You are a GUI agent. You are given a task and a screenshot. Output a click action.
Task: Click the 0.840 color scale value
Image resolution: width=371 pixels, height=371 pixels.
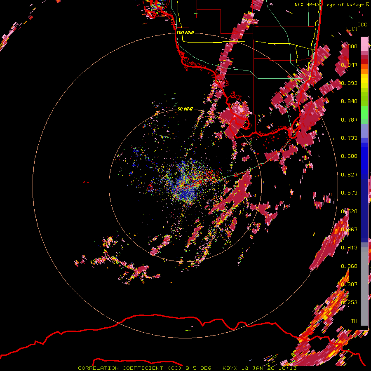coord(349,101)
